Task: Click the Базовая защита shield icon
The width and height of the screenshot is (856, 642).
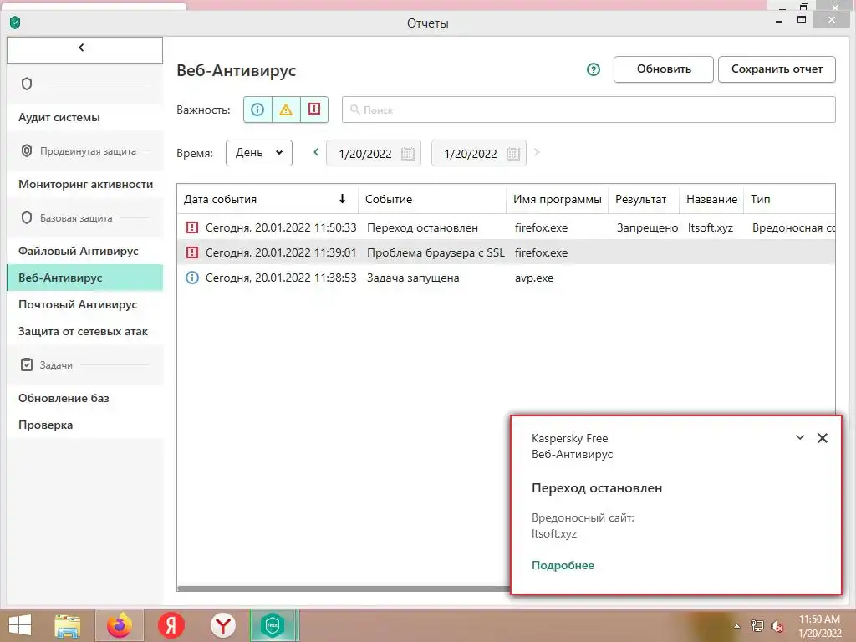Action: [x=27, y=217]
